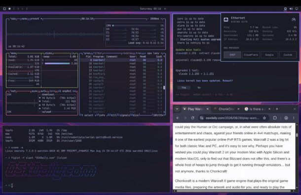Reload the osxdaily page

tap(193, 118)
